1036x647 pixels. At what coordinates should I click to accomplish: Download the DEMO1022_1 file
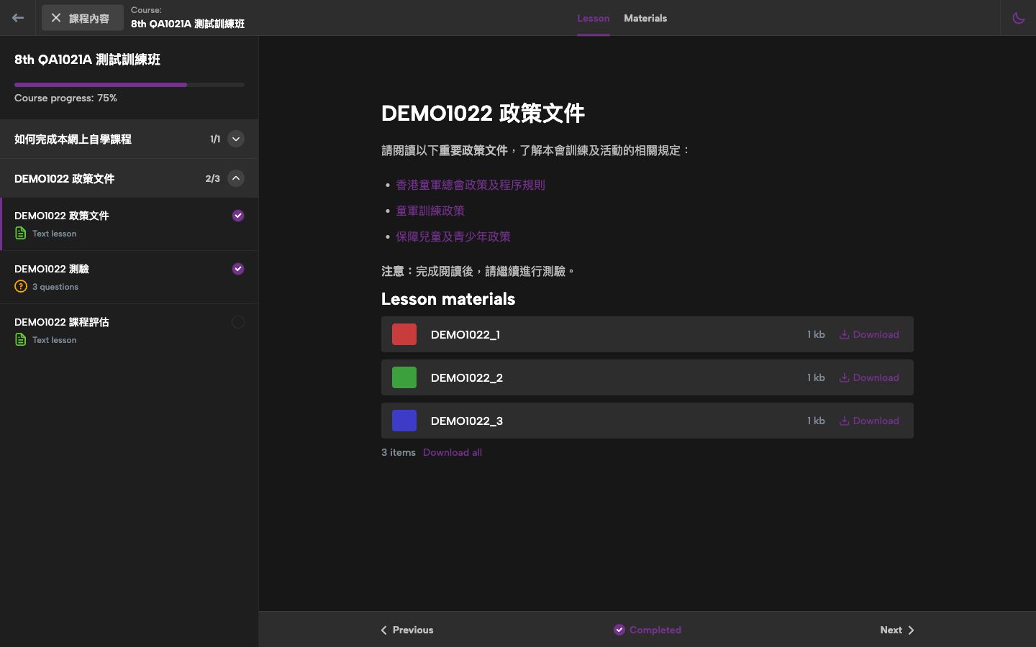click(869, 334)
